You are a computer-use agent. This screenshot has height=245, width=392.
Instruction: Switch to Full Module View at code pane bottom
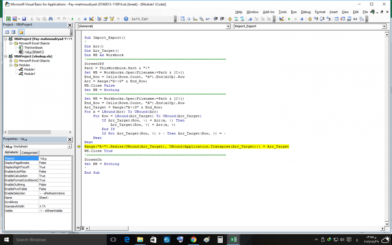(82, 228)
